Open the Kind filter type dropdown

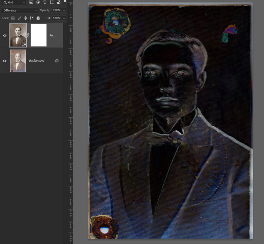(x=14, y=2)
